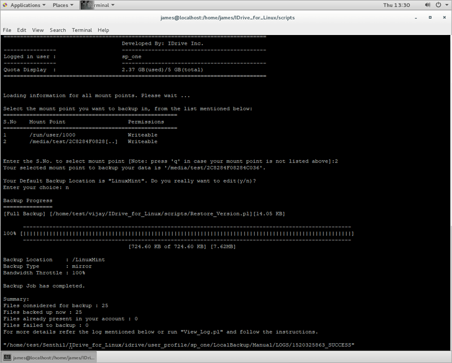
Task: Click 'Files backed up now : 25' line
Action: [x=43, y=312]
